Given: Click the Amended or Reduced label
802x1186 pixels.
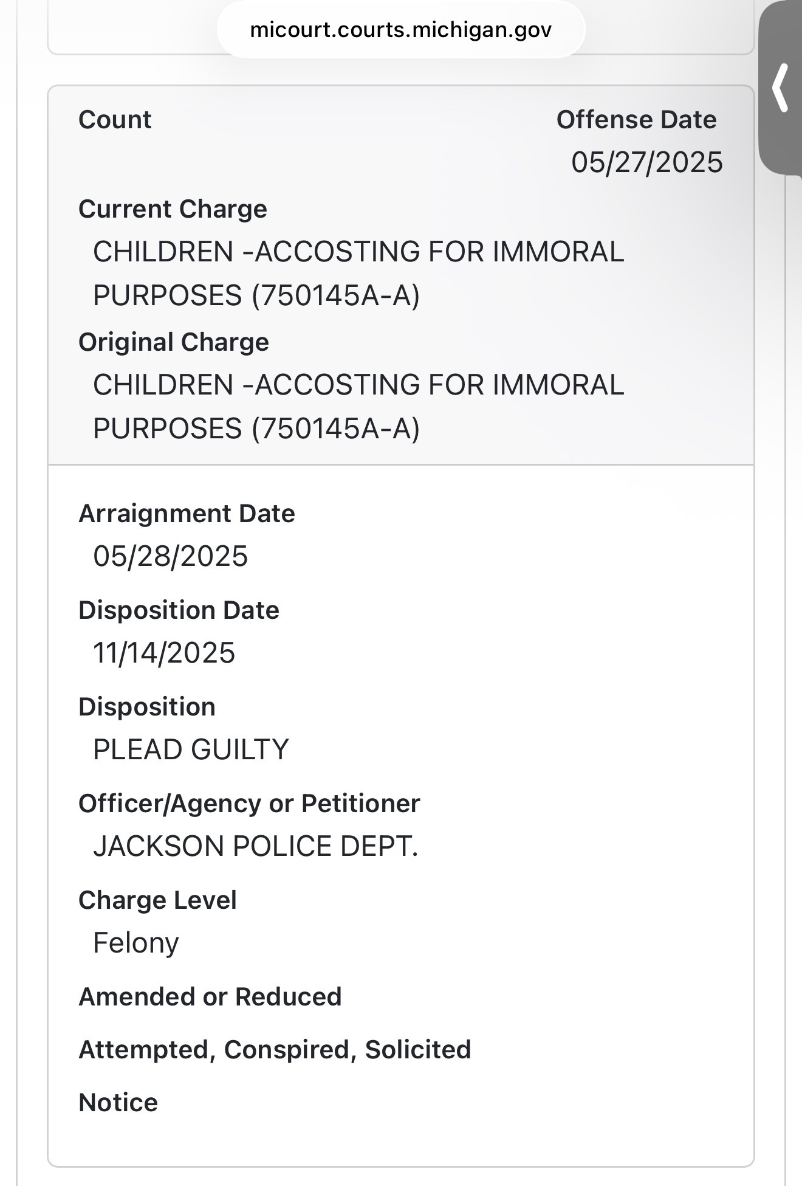Looking at the screenshot, I should (210, 997).
